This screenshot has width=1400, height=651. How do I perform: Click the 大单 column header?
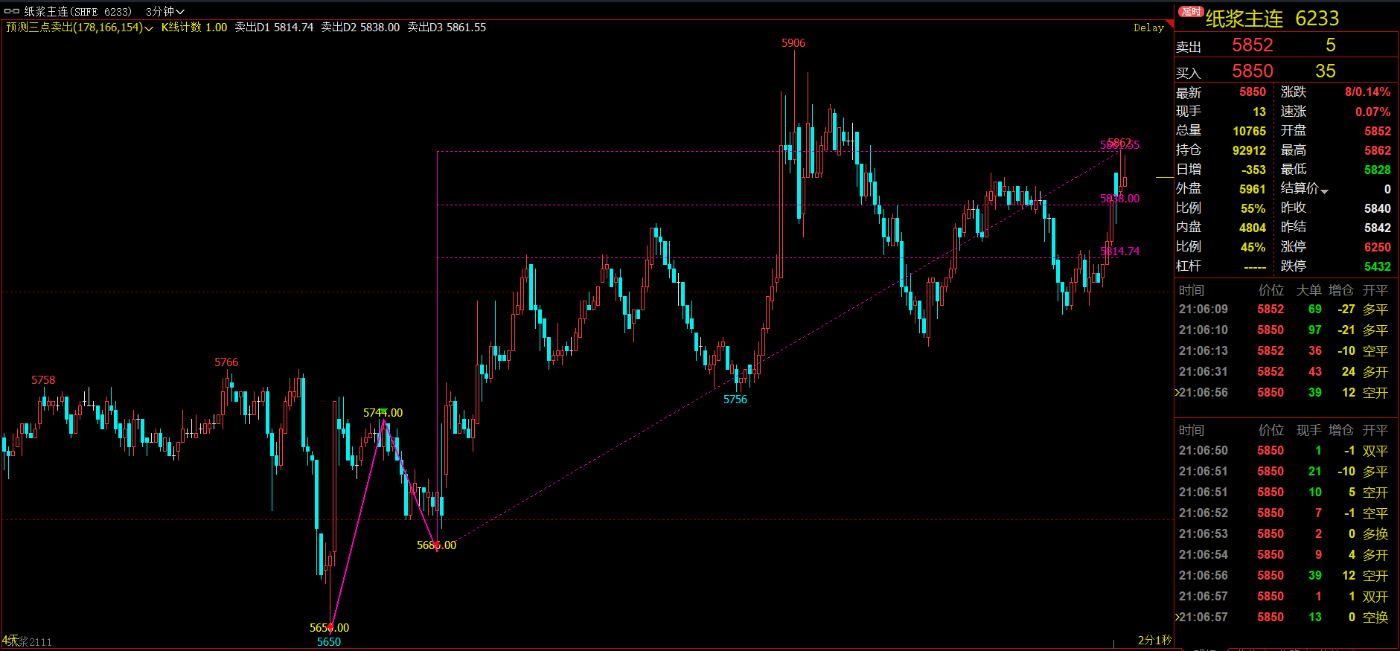pos(1309,290)
